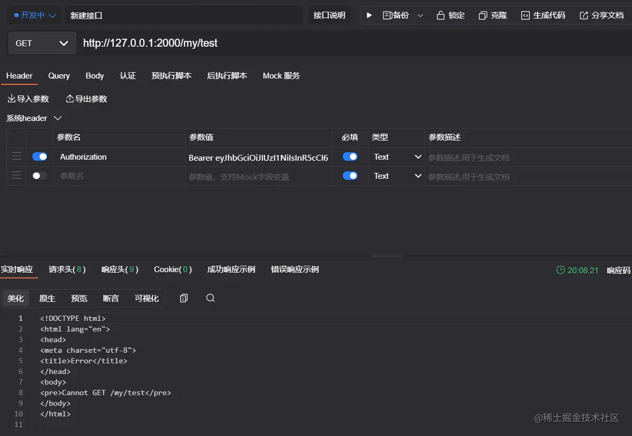Open the 错误响应示例 tab
The image size is (632, 436).
tap(295, 269)
